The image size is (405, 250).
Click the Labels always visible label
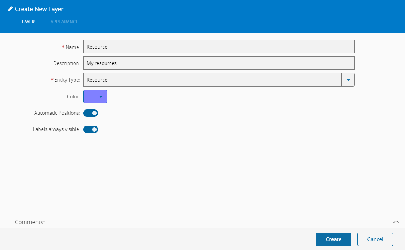56,129
